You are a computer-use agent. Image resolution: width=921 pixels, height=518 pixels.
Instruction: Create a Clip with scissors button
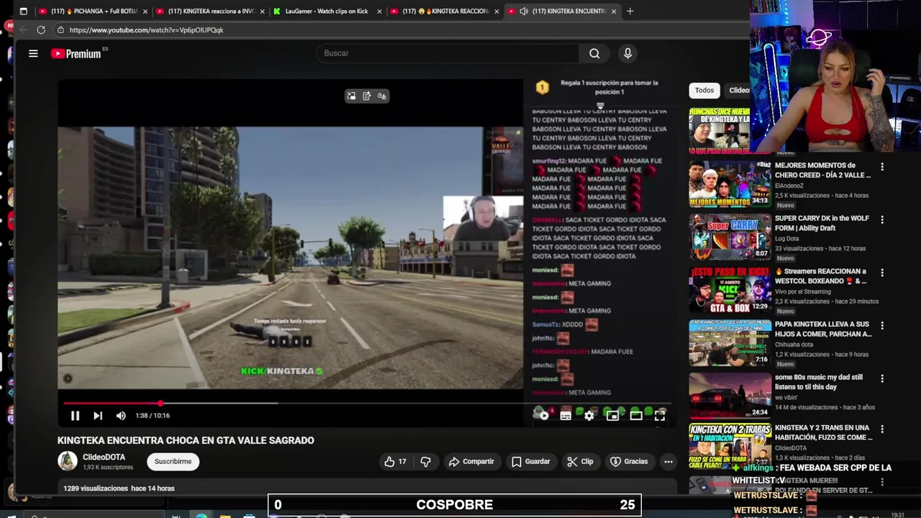coord(580,462)
